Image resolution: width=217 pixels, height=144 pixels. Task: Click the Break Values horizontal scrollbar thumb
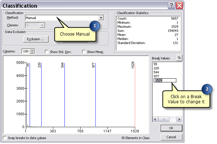pyautogui.click(x=164, y=119)
